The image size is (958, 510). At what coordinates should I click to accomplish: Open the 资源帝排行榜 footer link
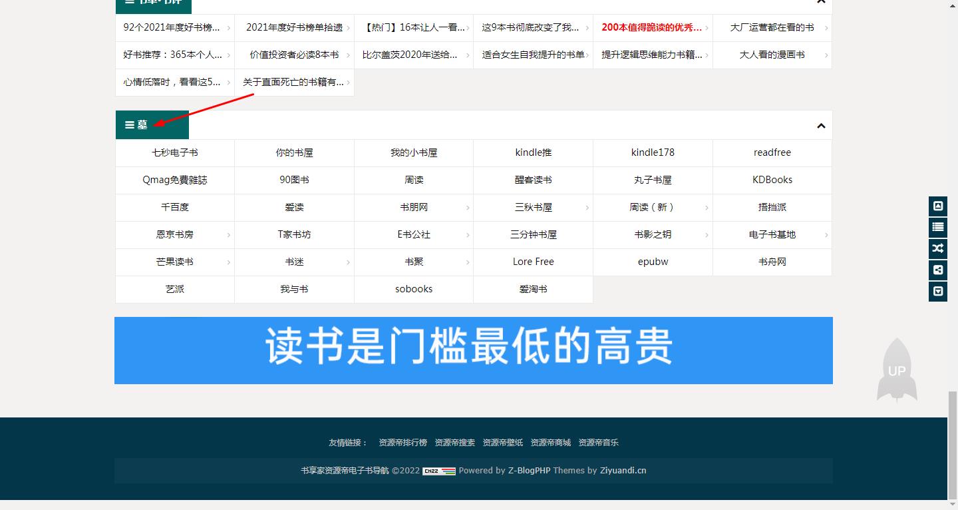pos(402,442)
